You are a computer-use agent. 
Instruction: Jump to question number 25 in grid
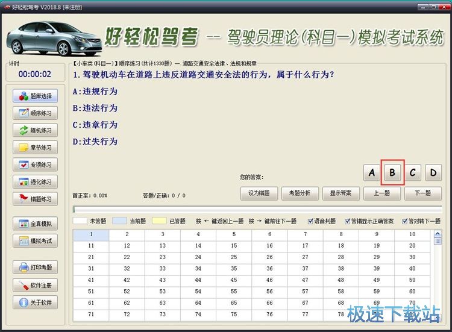pos(234,257)
